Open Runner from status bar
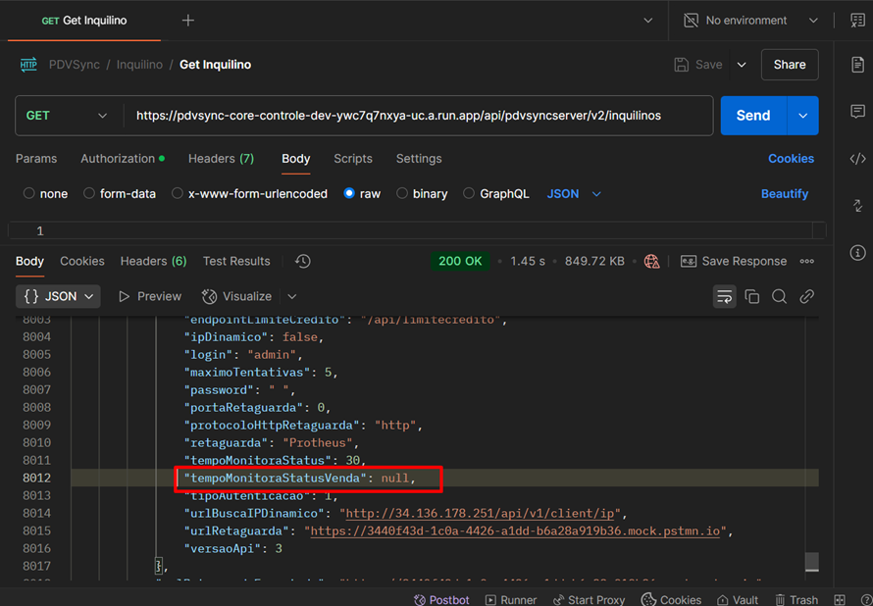 [510, 600]
